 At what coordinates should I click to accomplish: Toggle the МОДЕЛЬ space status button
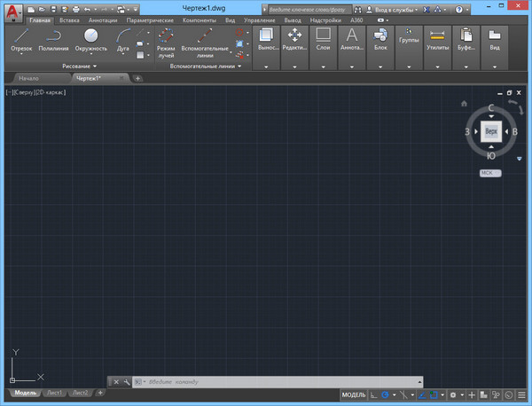[353, 394]
